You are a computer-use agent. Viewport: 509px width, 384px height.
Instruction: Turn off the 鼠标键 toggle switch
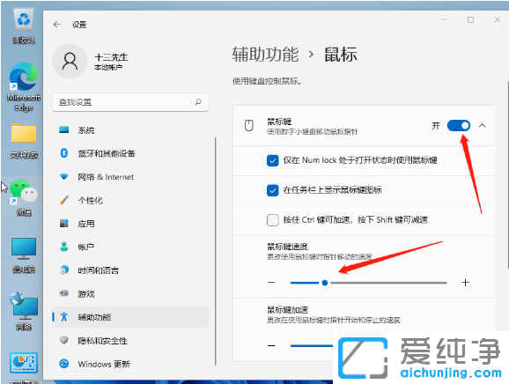click(458, 126)
